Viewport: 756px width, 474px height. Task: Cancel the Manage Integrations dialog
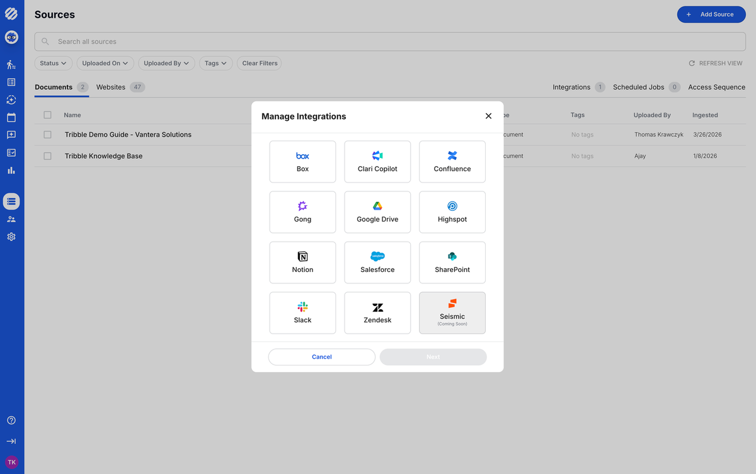point(322,357)
